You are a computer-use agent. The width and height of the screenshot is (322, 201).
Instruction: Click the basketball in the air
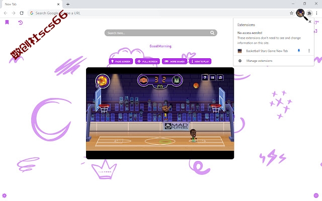(x=196, y=85)
